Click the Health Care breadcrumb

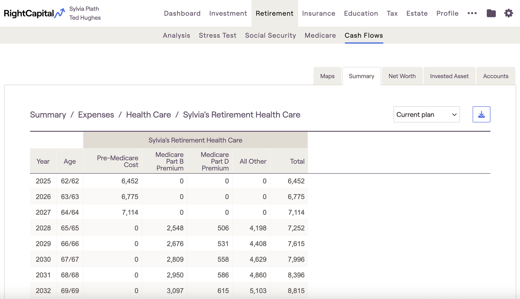pos(148,115)
